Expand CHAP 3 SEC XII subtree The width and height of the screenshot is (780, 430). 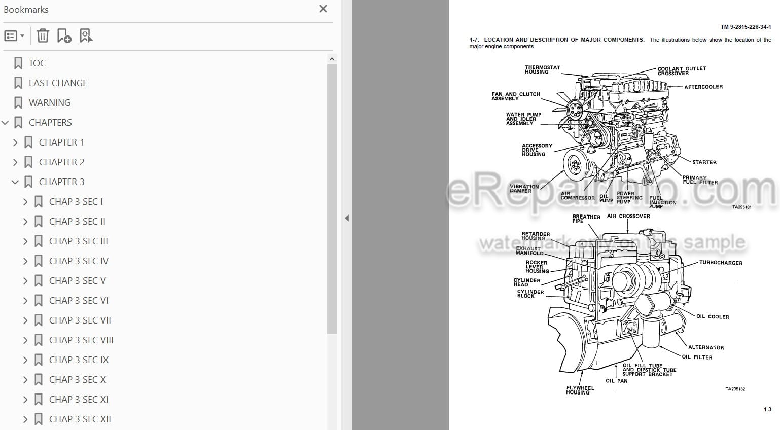pyautogui.click(x=25, y=419)
